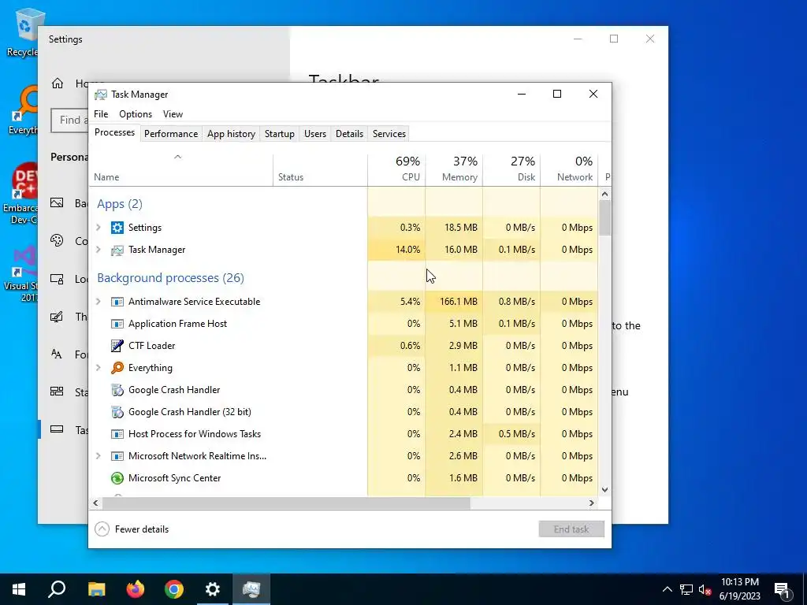Image resolution: width=807 pixels, height=605 pixels.
Task: Click the Google Crash Handler icon
Action: click(117, 390)
